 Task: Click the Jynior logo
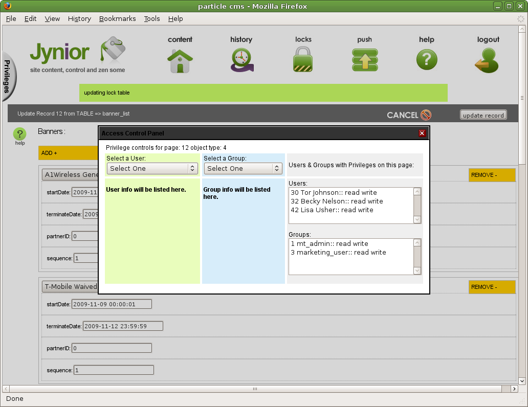77,55
